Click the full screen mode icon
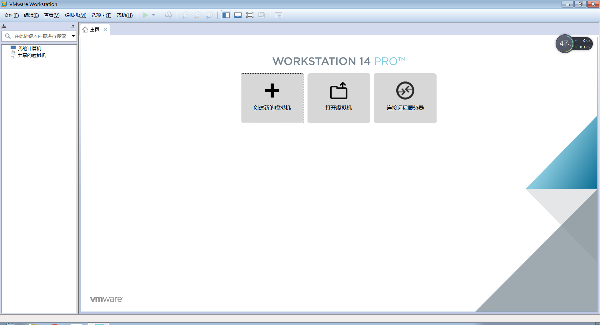 point(250,15)
